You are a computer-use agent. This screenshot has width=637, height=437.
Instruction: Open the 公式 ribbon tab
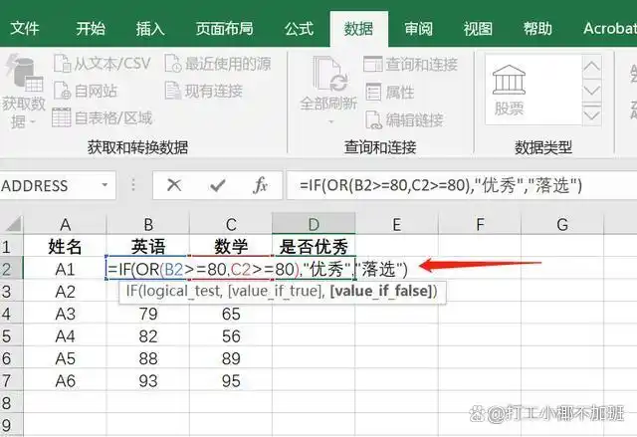point(299,29)
